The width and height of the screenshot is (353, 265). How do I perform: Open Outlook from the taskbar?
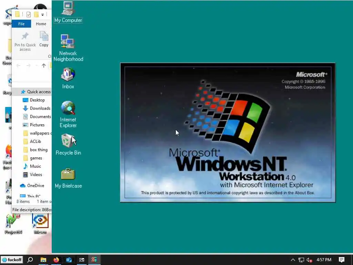pos(69,259)
